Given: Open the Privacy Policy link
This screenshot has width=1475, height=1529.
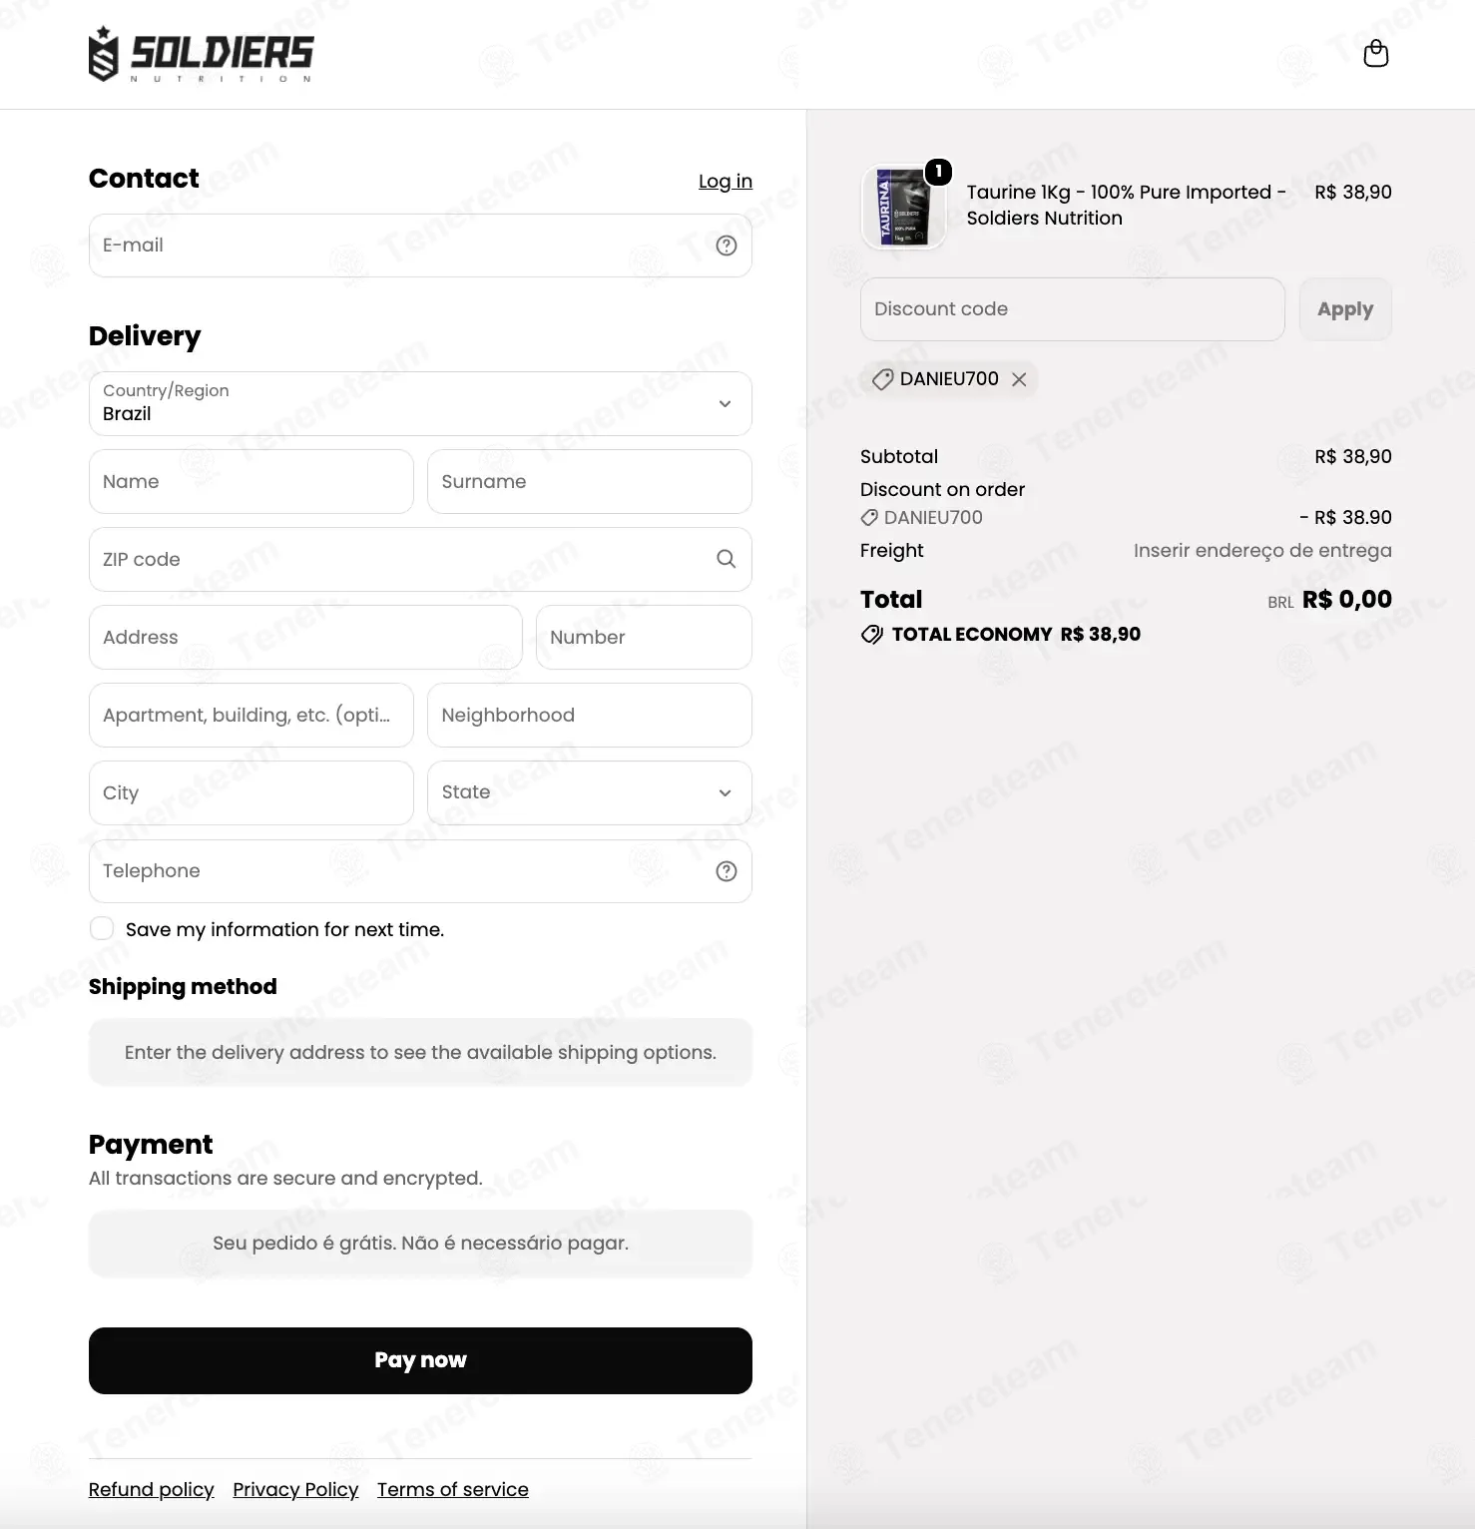Looking at the screenshot, I should coord(295,1489).
